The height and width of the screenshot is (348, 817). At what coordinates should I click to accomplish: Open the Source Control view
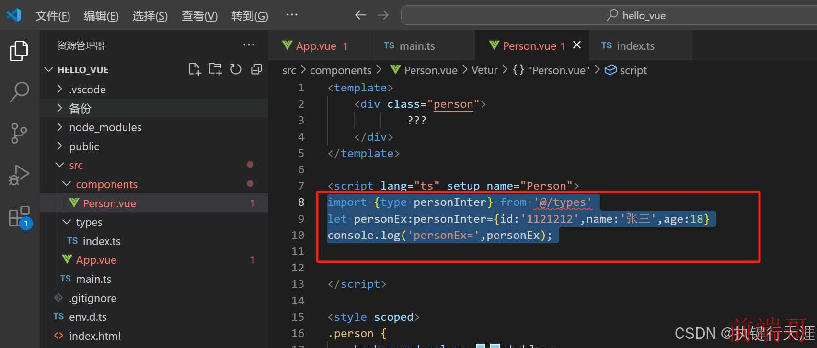point(19,133)
